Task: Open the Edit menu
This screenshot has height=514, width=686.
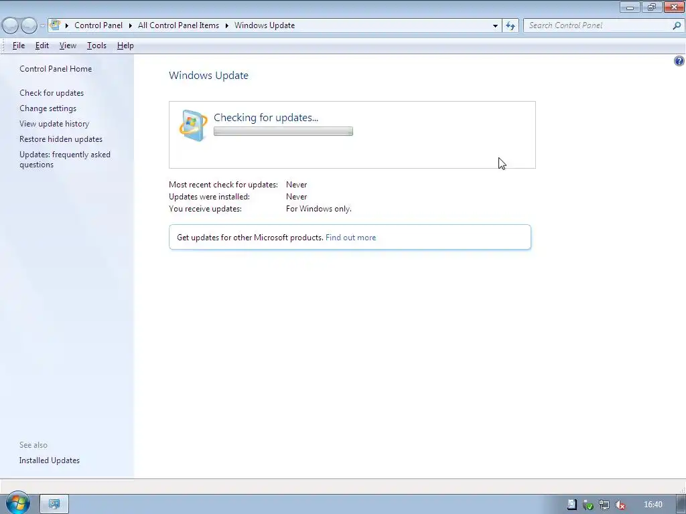Action: 42,46
